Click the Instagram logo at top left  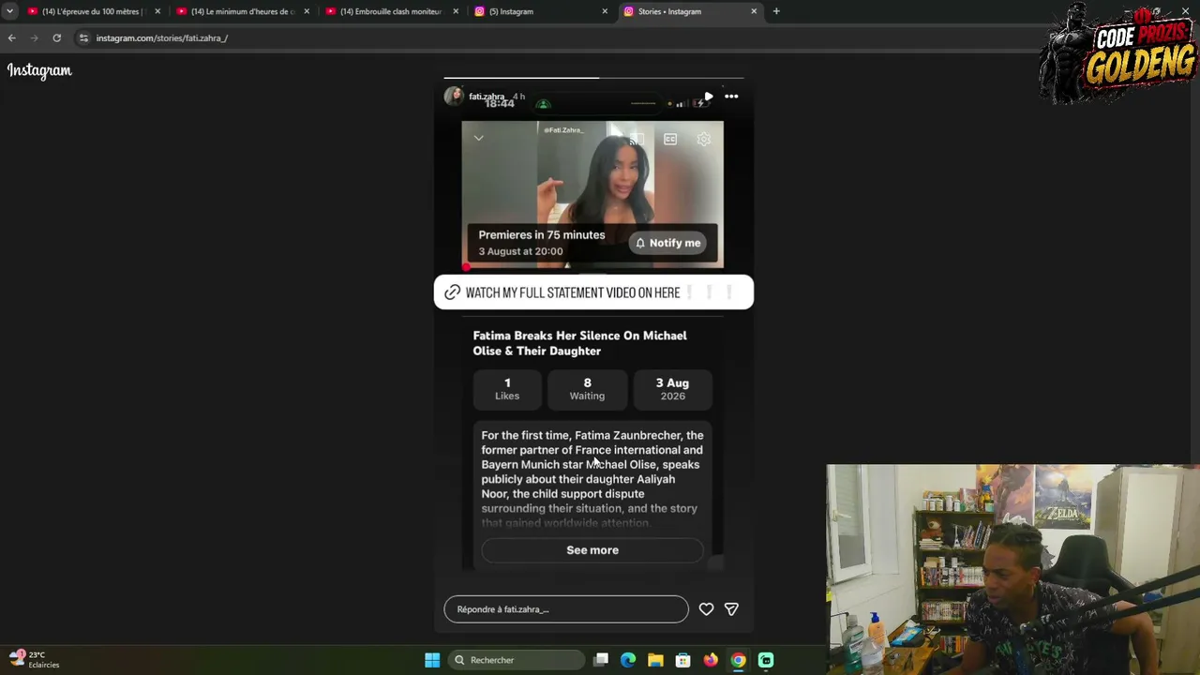(x=39, y=70)
